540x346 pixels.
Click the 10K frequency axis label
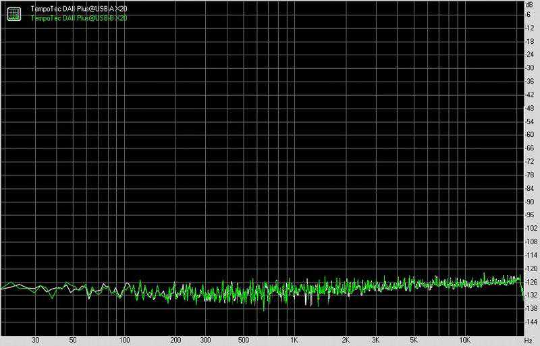464,341
